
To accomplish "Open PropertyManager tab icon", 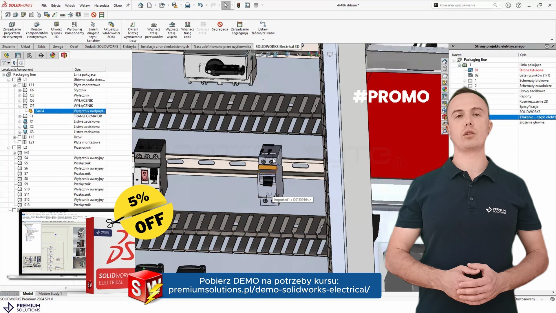I will 18,55.
